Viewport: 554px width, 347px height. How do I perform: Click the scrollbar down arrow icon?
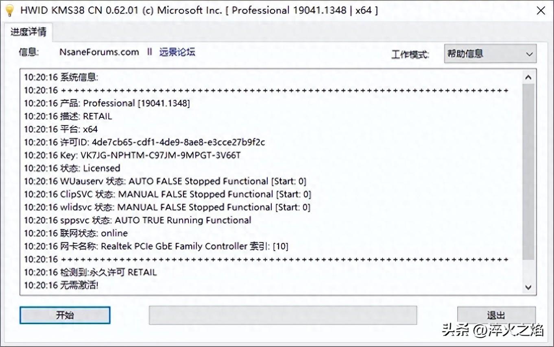(528, 287)
